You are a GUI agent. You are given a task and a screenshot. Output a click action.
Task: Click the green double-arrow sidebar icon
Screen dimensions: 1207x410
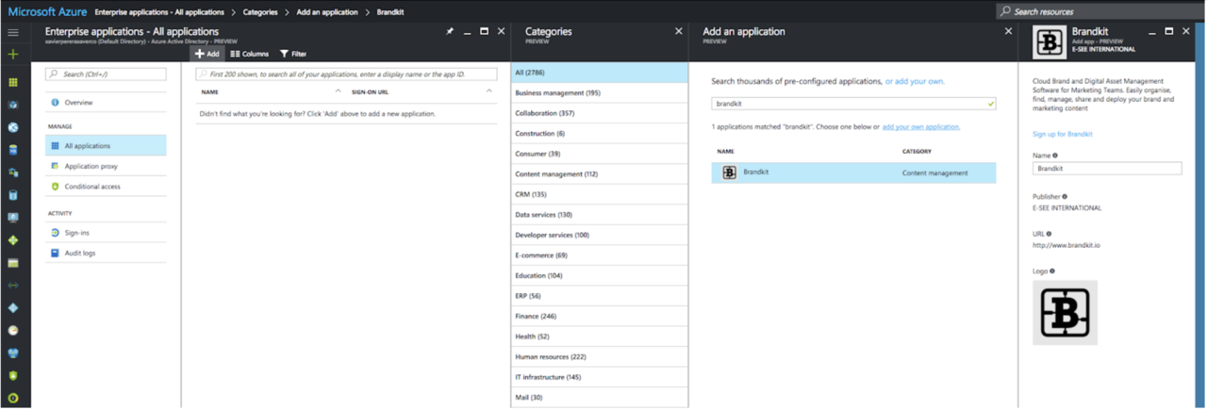(13, 286)
